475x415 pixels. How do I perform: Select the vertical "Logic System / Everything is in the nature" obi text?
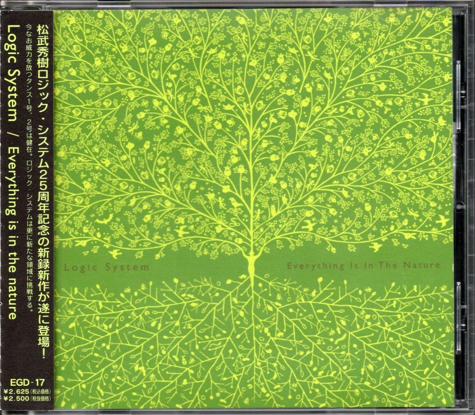12,172
